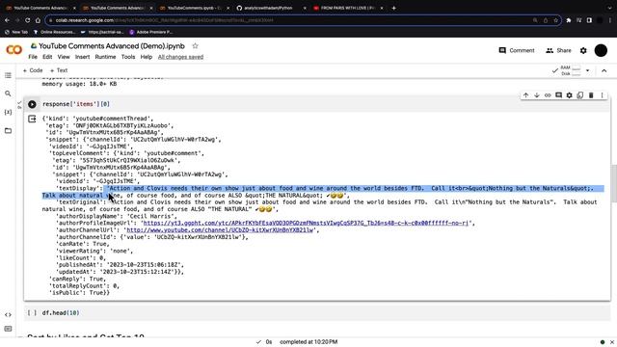Screen dimensions: 617x347
Task: Reload the browser page
Action: click(x=28, y=20)
